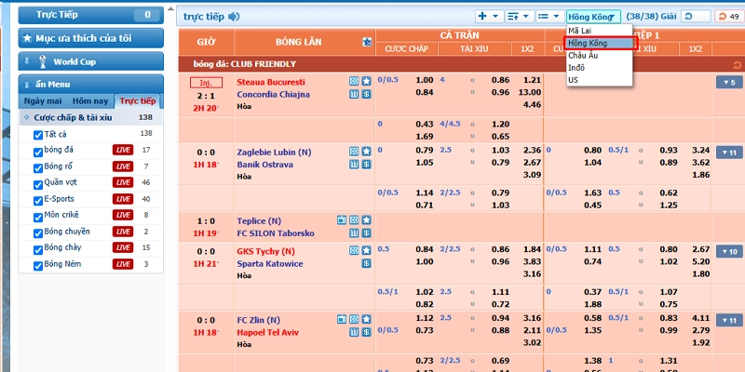Click the dollar icon beside Sparta Katowice
Screen dimensions: 745x372
366,263
